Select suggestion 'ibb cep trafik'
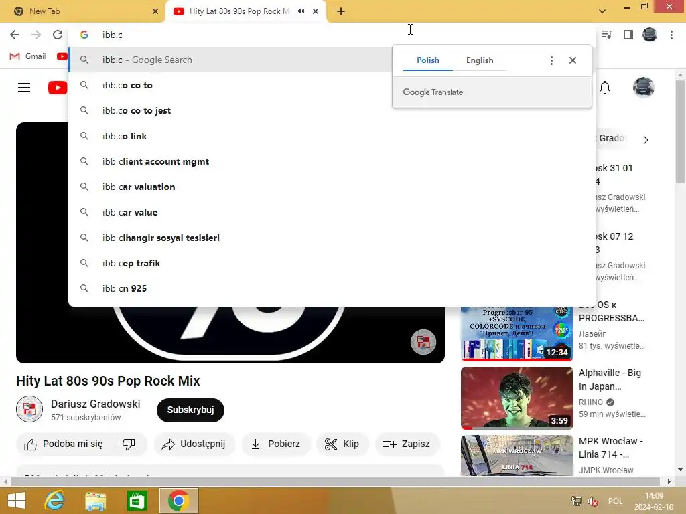 (x=332, y=262)
